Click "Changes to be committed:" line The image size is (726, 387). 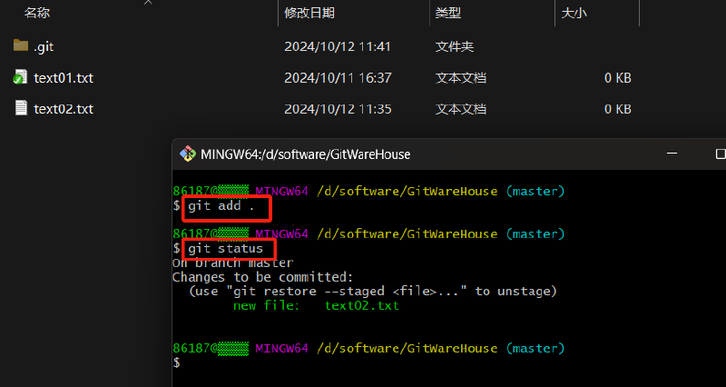tap(262, 277)
